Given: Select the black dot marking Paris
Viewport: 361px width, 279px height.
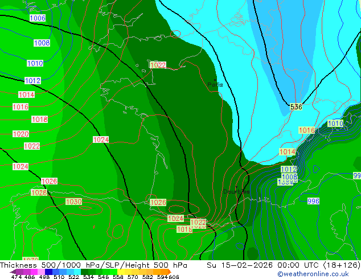Looking at the screenshot, I should point(215,80).
